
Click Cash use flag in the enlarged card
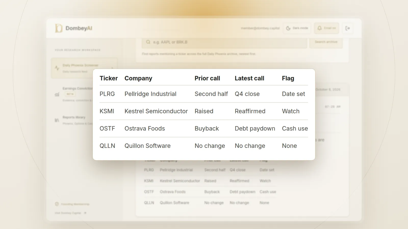pyautogui.click(x=295, y=128)
